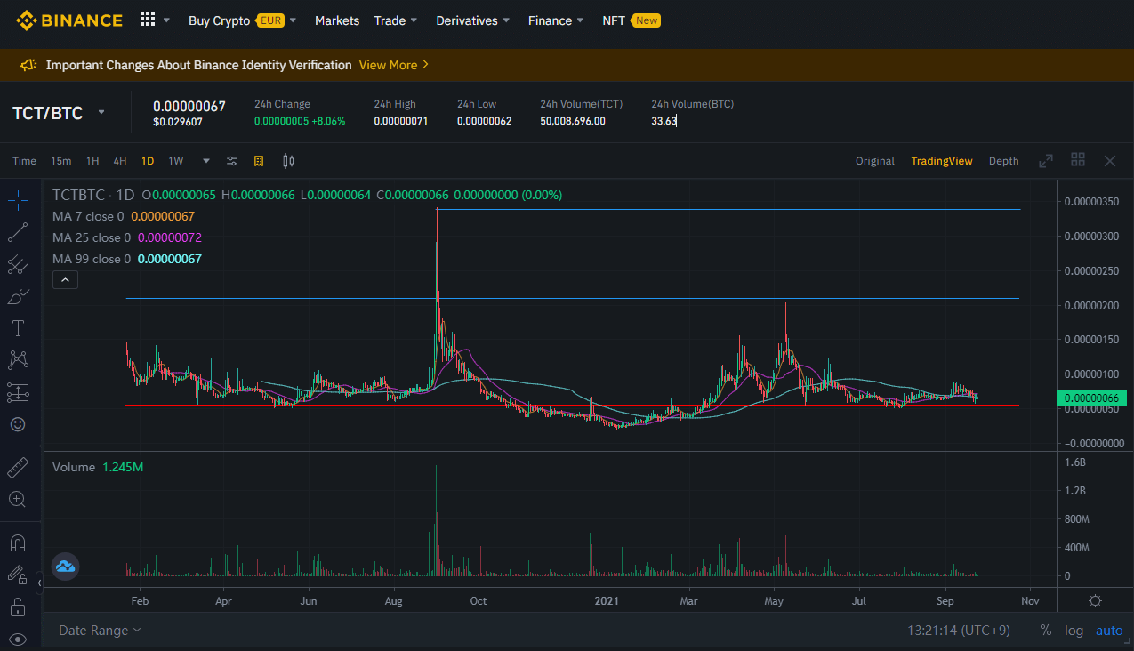Switch to Depth chart tab
Image resolution: width=1134 pixels, height=651 pixels.
1003,161
